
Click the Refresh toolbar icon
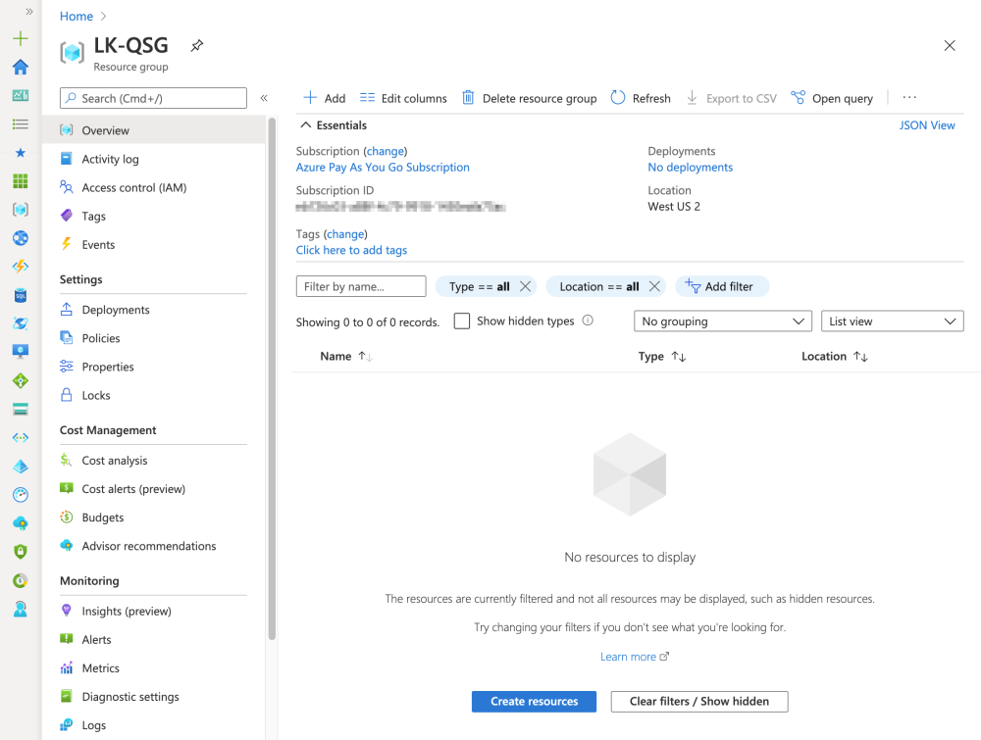tap(618, 98)
